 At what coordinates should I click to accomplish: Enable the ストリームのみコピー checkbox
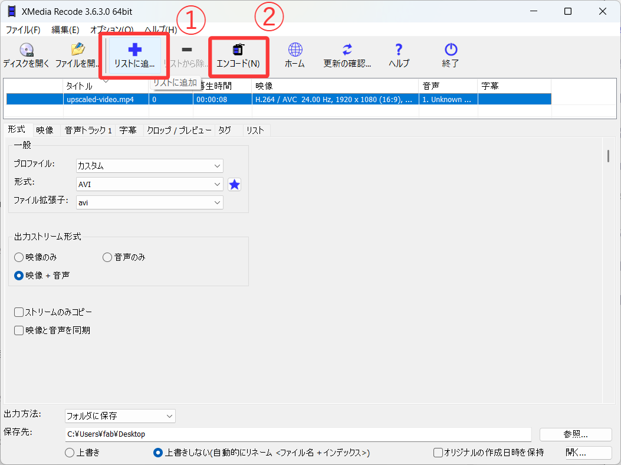pos(19,312)
